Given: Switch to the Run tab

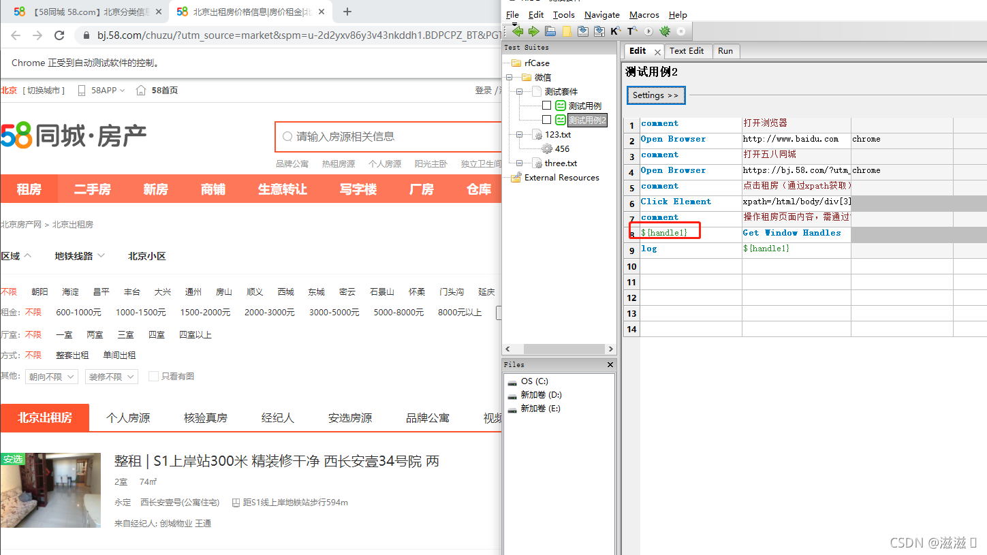Looking at the screenshot, I should pos(725,51).
